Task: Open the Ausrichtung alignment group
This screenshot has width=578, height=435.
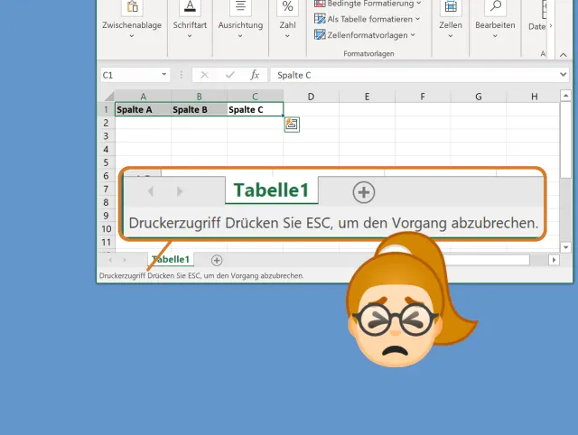Action: tap(240, 25)
